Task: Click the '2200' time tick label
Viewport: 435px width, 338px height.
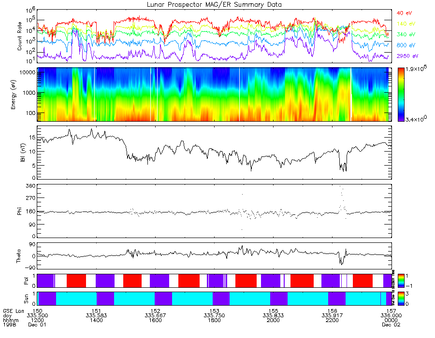Action: tap(332, 320)
